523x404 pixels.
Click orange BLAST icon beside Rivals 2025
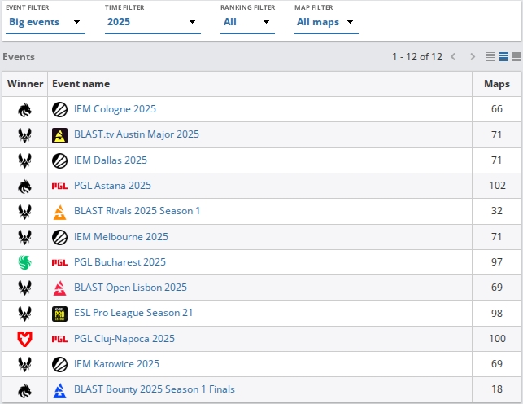59,212
